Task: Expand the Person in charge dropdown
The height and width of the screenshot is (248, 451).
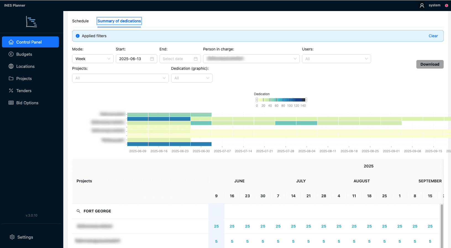Action: click(x=251, y=59)
